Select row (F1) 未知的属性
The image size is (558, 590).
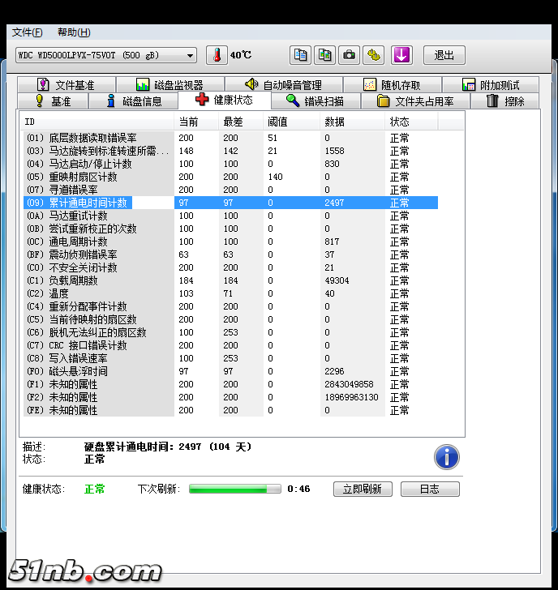[x=230, y=384]
